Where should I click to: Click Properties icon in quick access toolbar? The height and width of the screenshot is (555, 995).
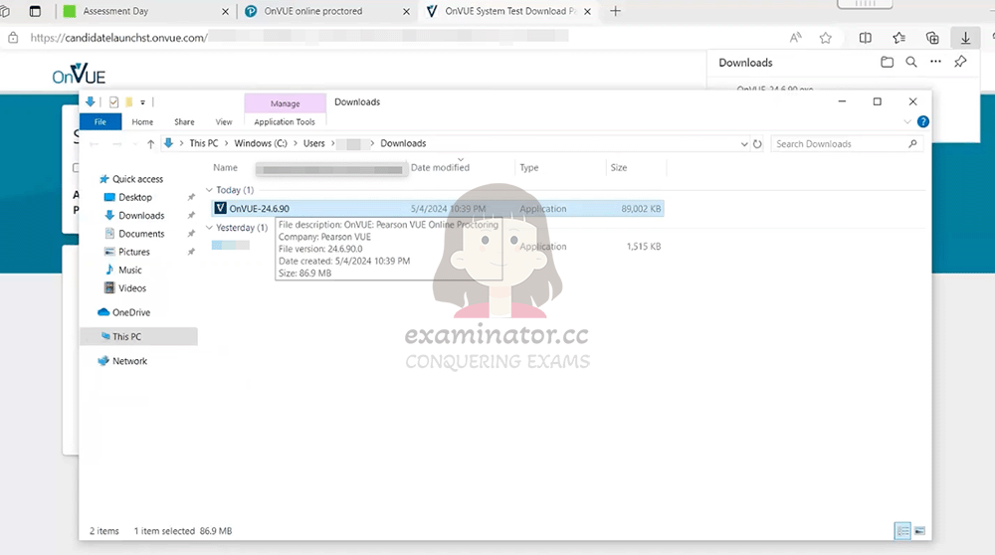113,102
